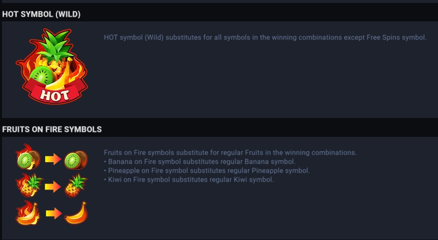Click the arrow between the kiwi symbols

tap(53, 159)
